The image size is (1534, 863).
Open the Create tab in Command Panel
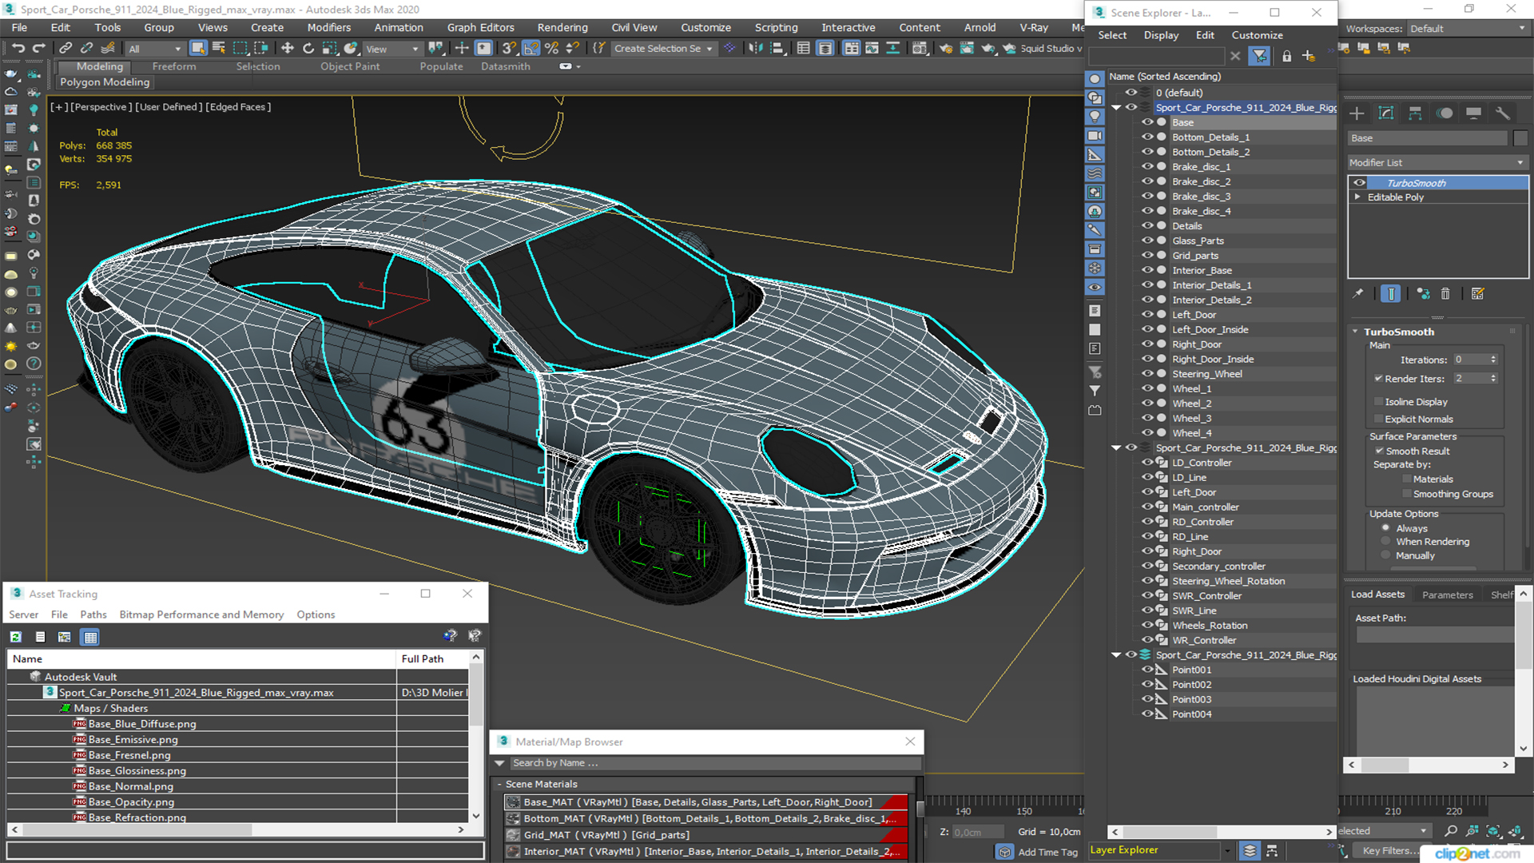click(1357, 113)
